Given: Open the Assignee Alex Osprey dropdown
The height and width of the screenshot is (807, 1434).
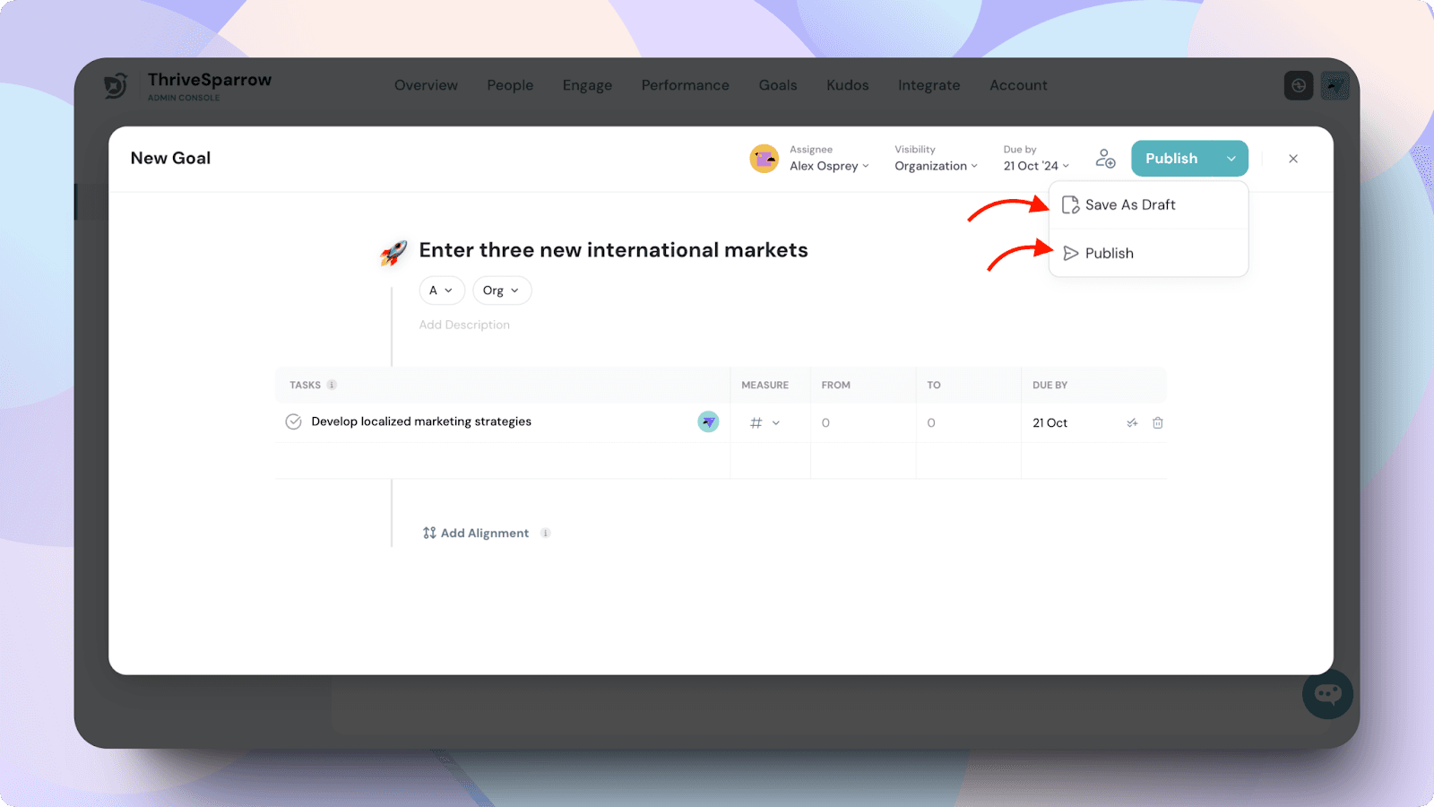Looking at the screenshot, I should point(829,166).
